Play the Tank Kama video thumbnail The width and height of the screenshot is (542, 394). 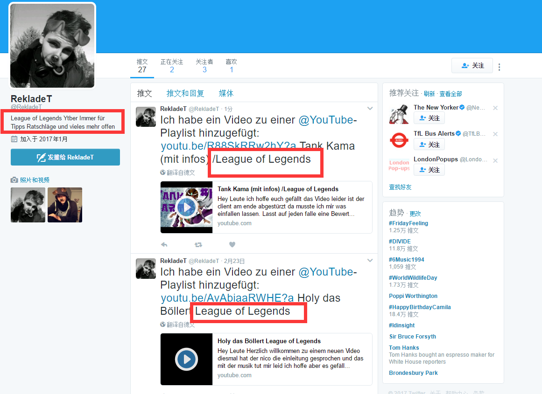point(186,207)
